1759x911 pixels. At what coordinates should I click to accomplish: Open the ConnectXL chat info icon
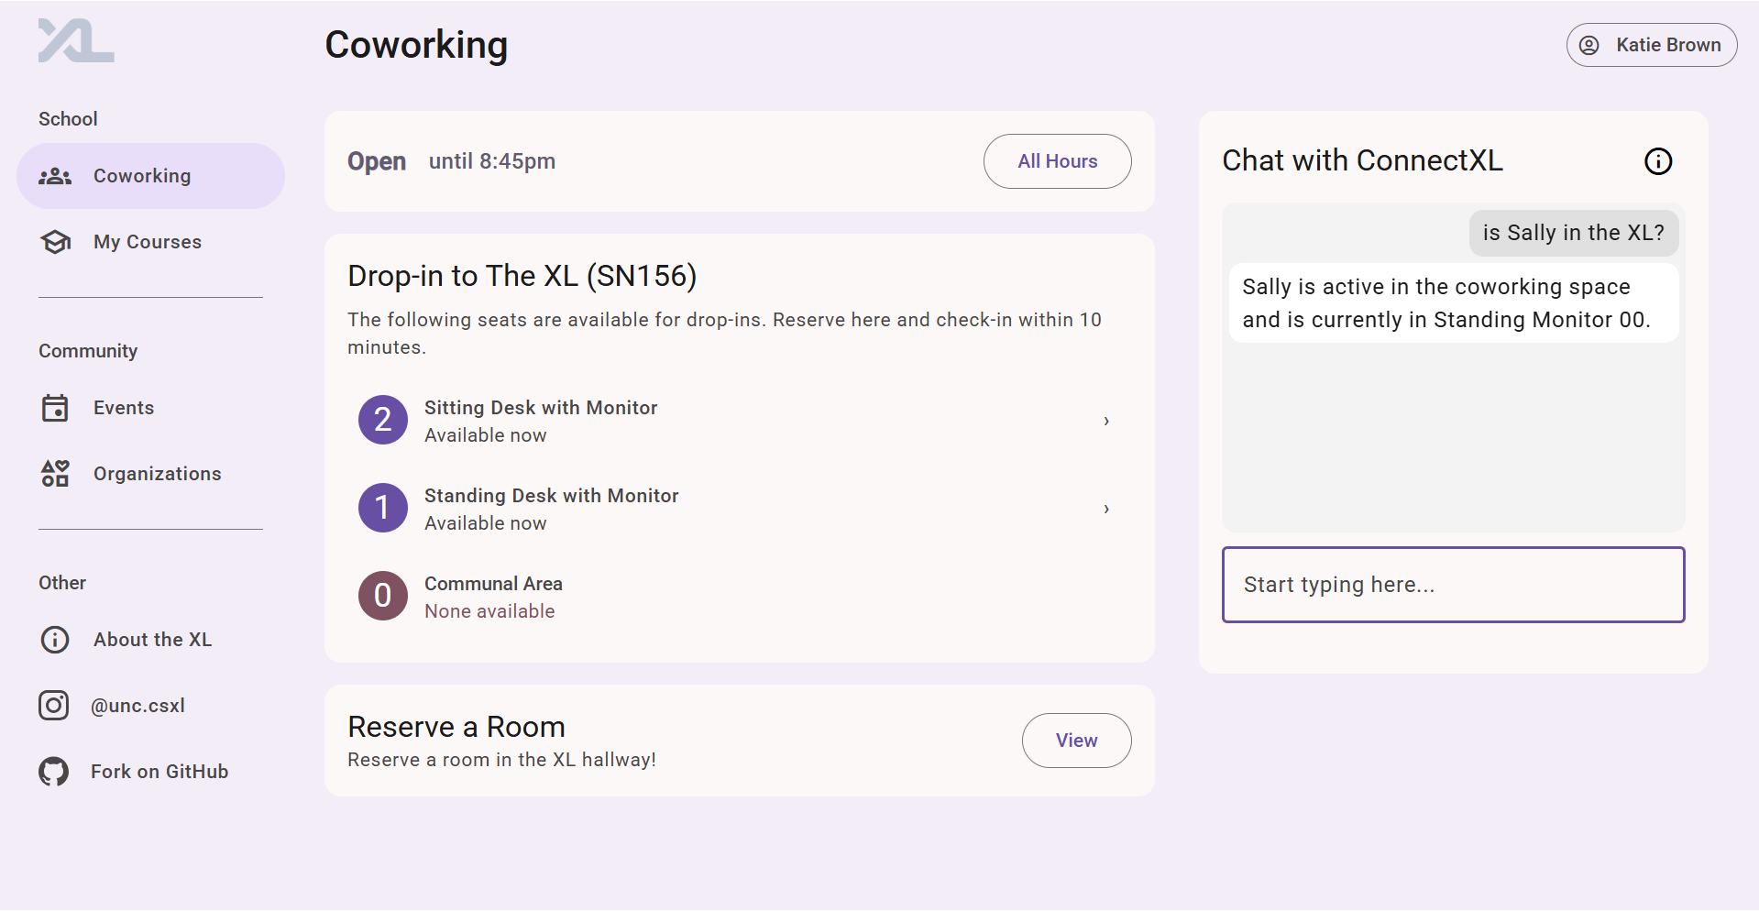(1657, 161)
